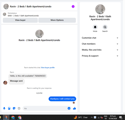Image resolution: width=125 pixels, height=120 pixels.
Task: Open first Chrome icon in taskbar
Action: click(13, 117)
